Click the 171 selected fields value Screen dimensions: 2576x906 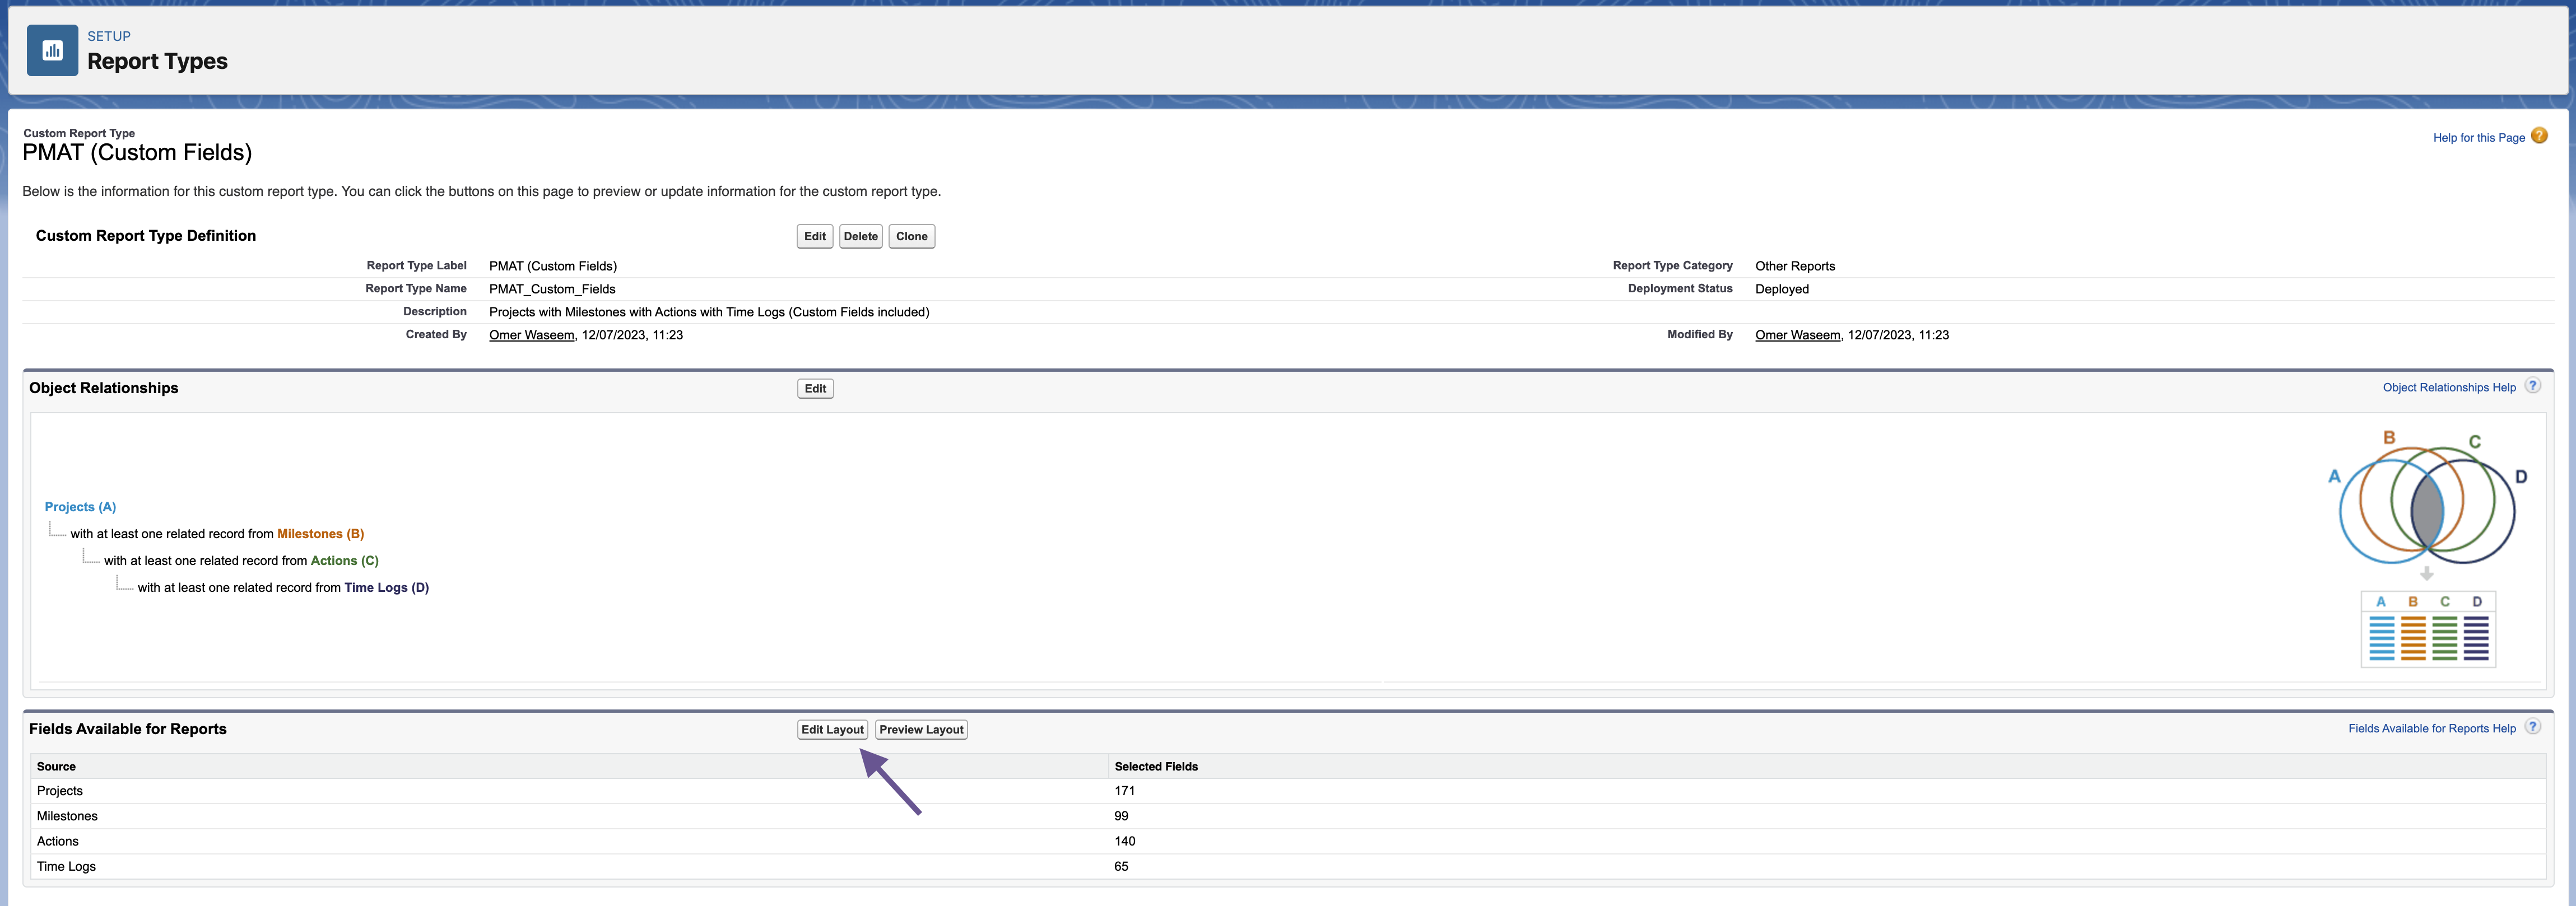tap(1124, 791)
